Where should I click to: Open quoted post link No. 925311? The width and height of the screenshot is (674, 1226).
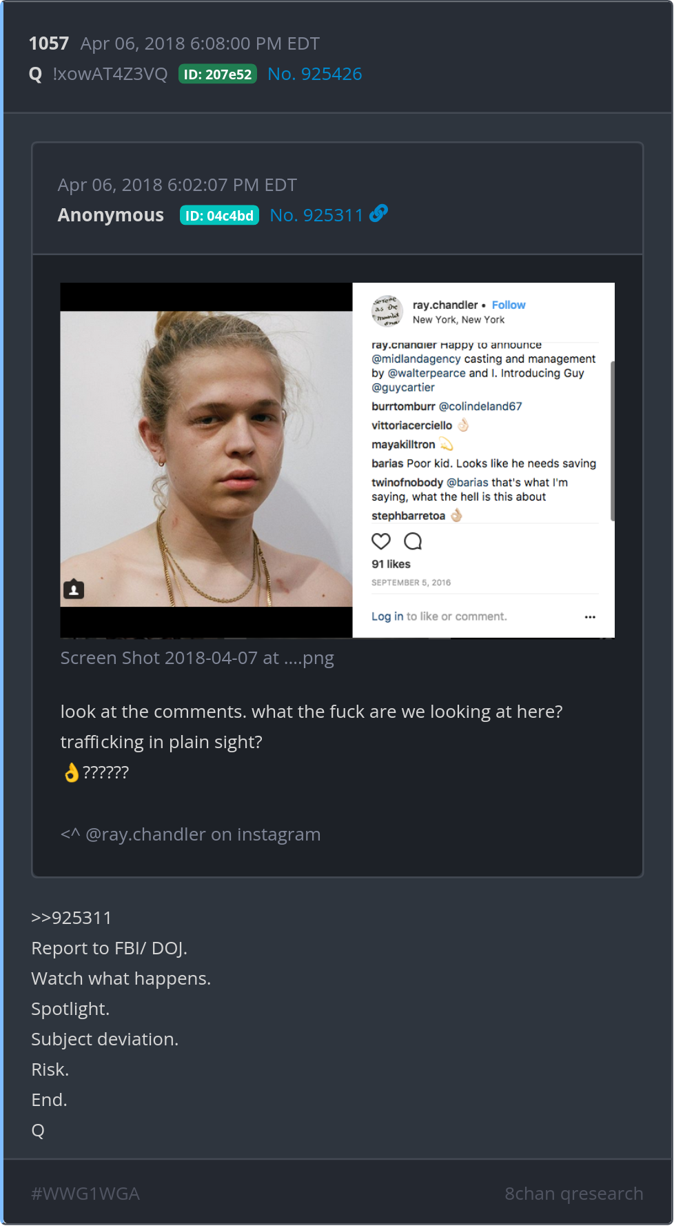316,215
